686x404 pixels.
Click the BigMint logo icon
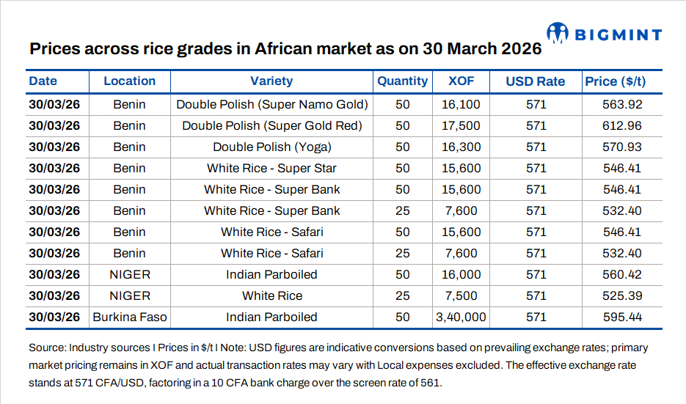[x=560, y=32]
